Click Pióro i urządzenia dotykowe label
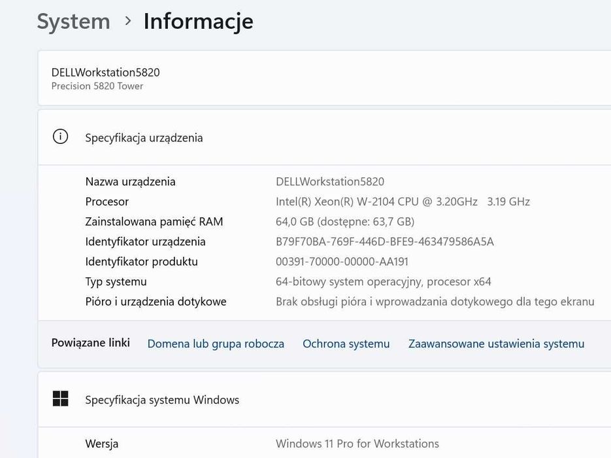The width and height of the screenshot is (611, 458). tap(156, 302)
